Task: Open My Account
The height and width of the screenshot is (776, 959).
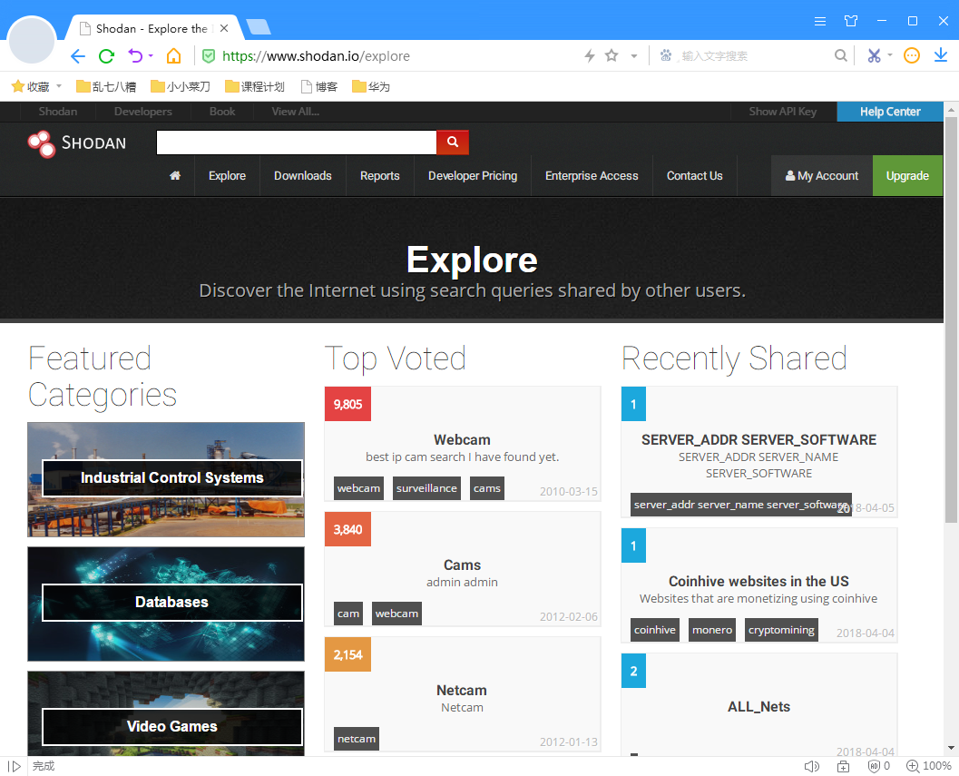Action: pos(821,176)
